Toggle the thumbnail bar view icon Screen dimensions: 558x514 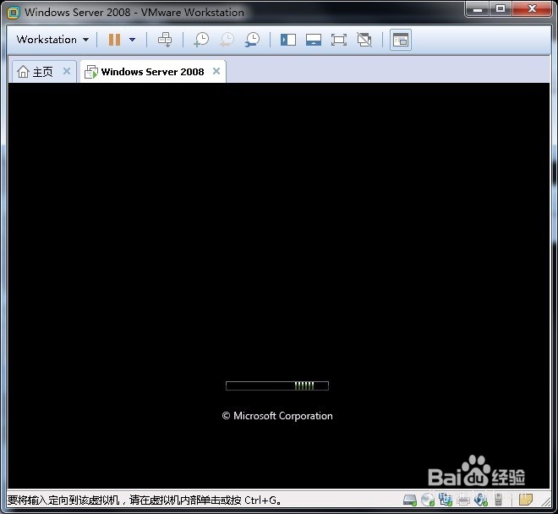313,40
